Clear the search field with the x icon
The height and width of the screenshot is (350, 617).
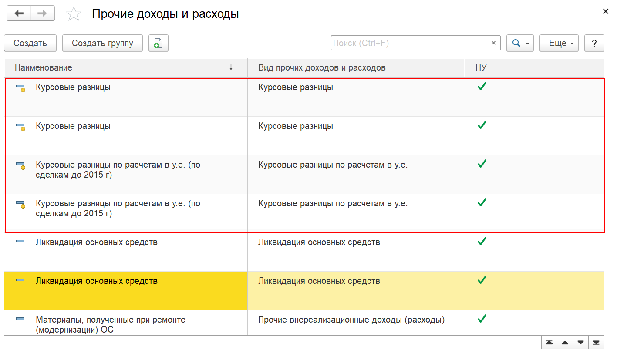point(493,43)
